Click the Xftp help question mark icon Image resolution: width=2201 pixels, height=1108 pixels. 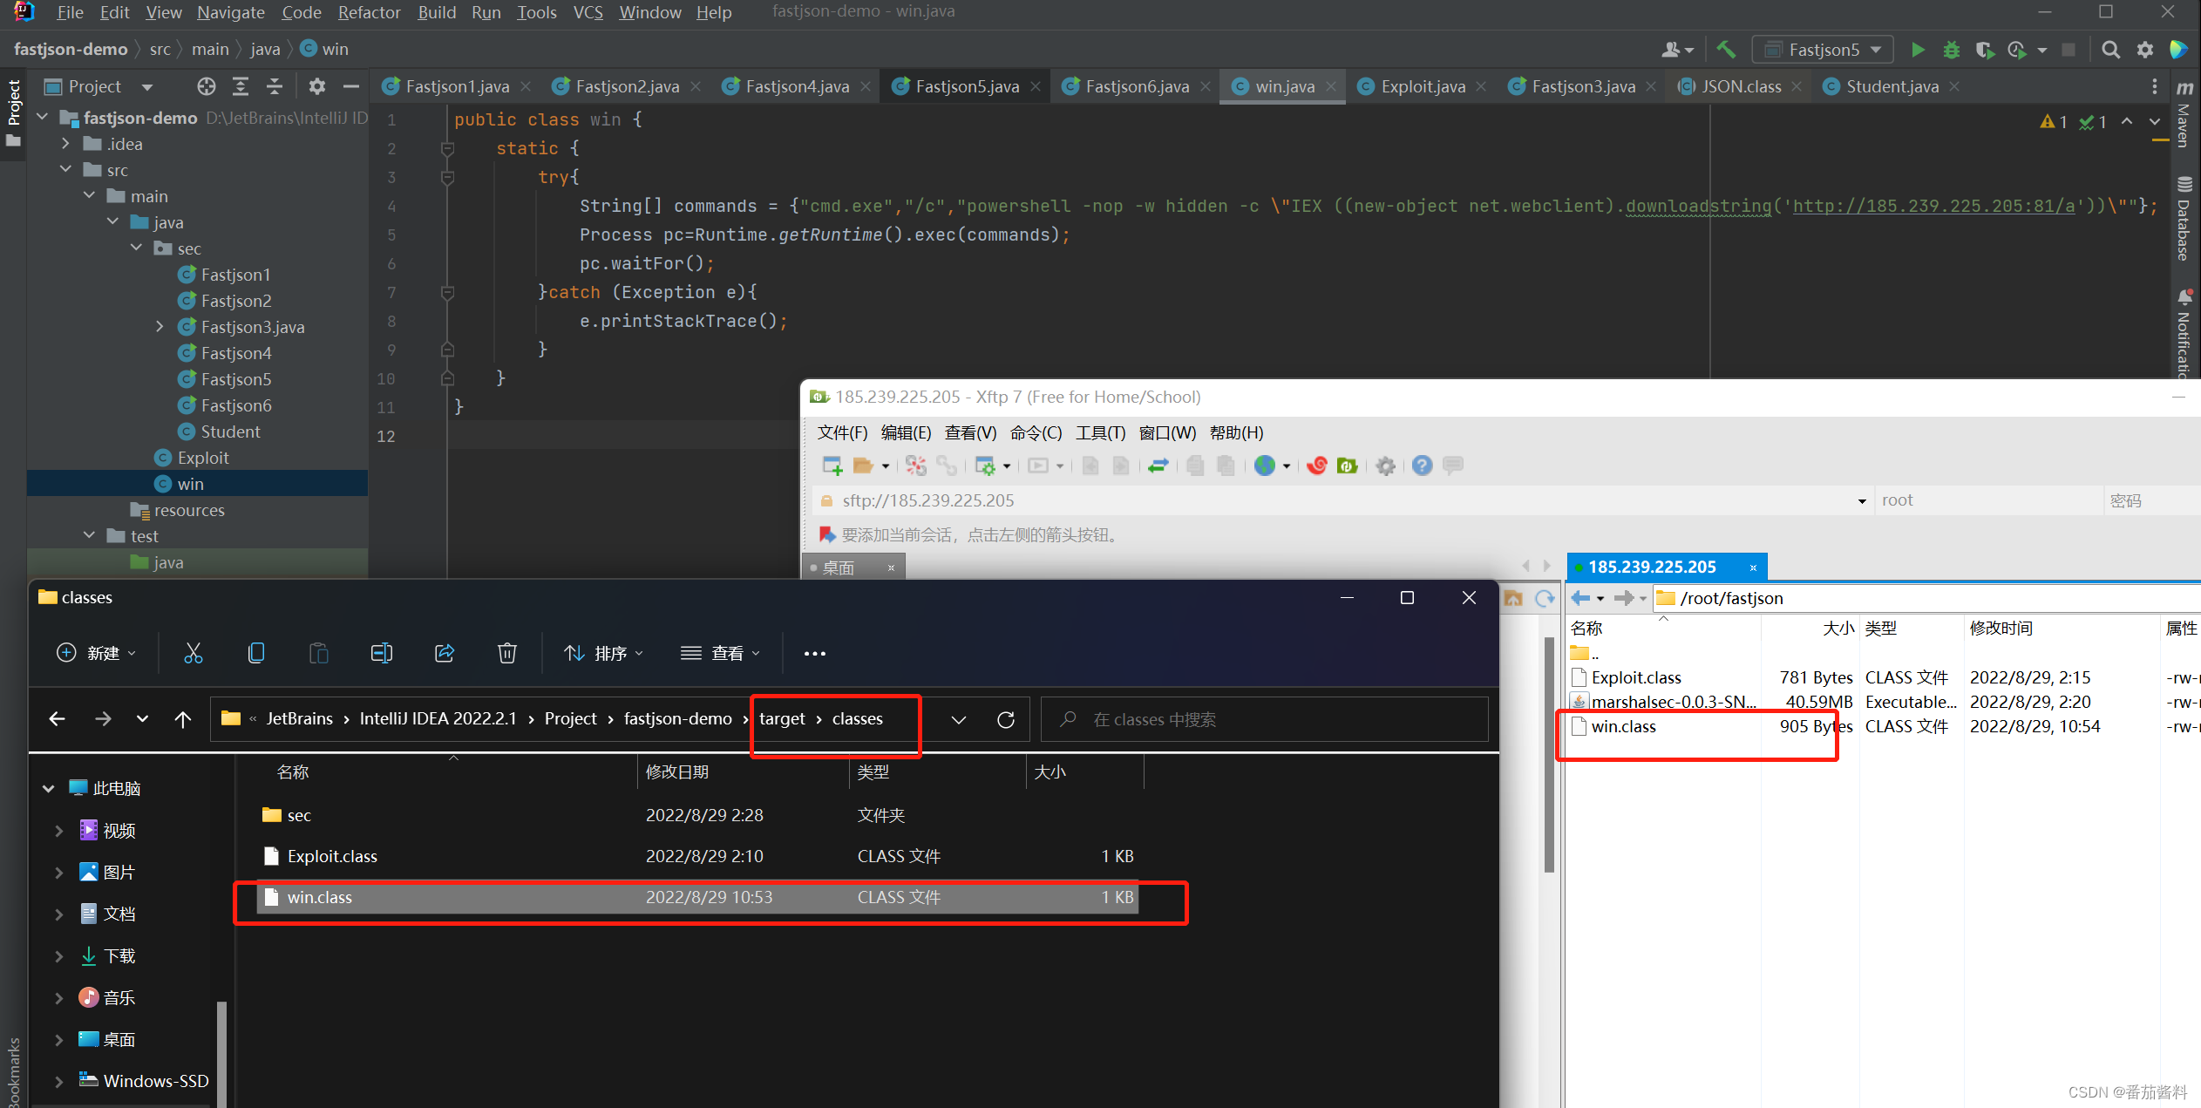pos(1422,466)
